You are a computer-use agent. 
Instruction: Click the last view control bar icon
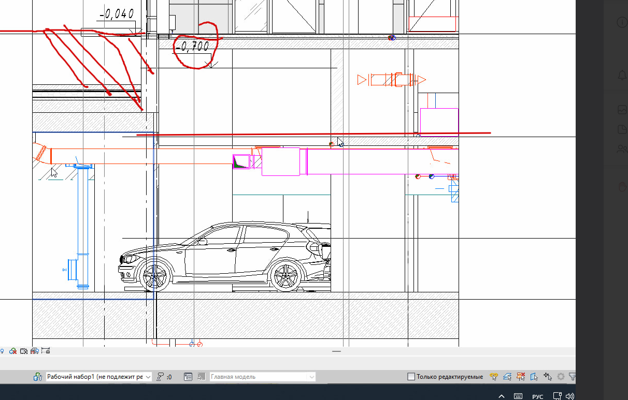tap(46, 351)
